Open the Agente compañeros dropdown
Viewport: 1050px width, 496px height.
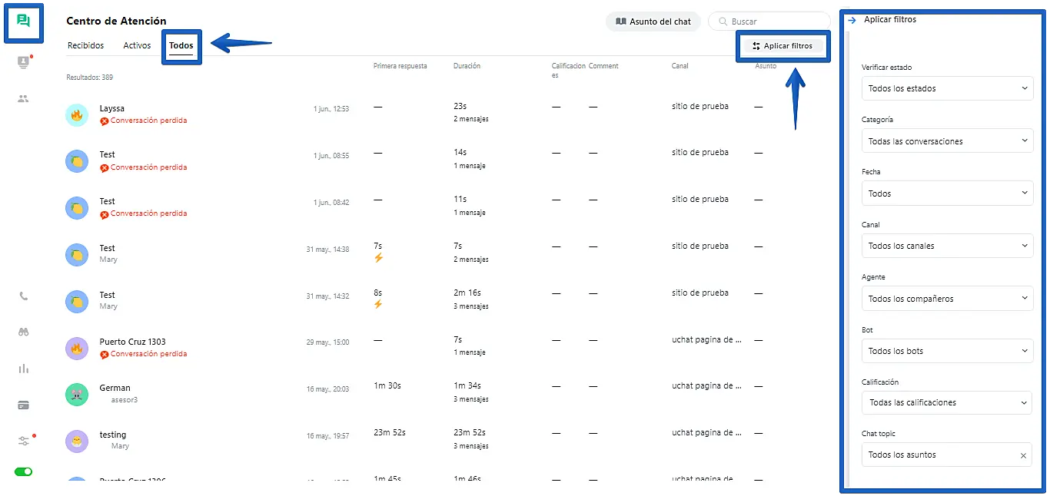(947, 299)
